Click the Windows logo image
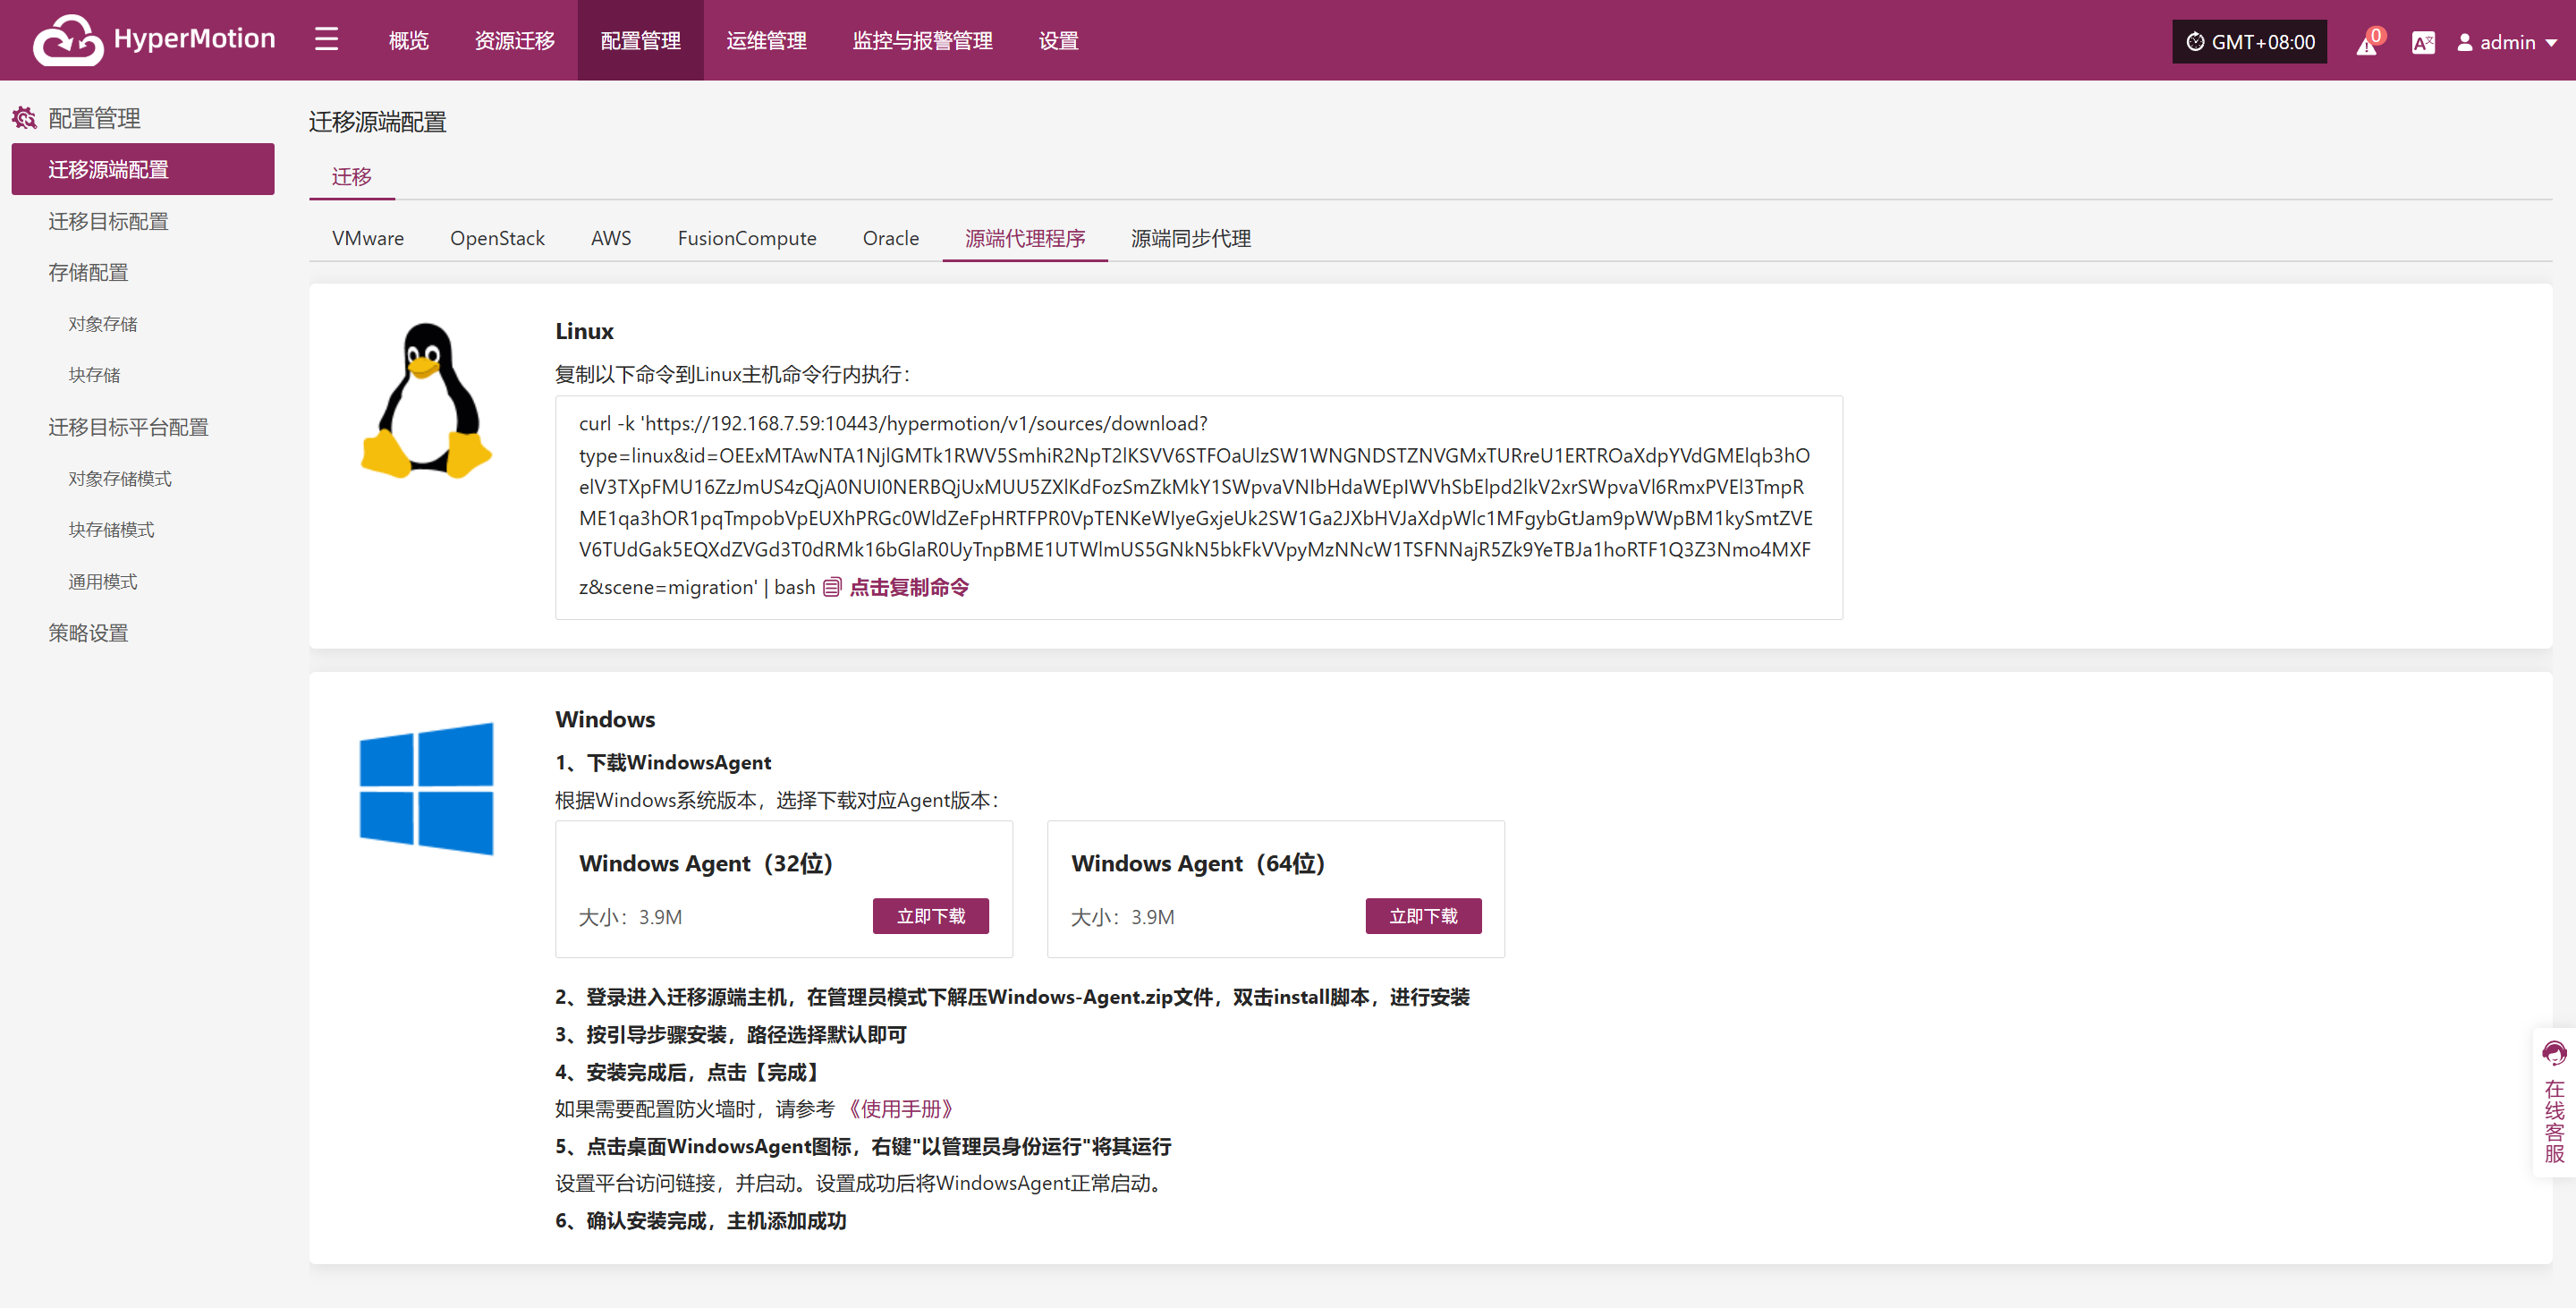This screenshot has width=2576, height=1308. coord(426,788)
